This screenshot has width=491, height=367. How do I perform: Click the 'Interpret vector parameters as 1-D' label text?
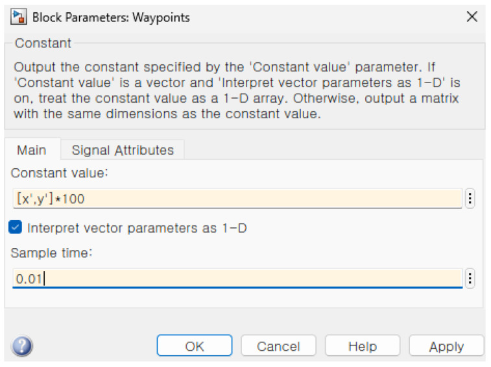[137, 228]
